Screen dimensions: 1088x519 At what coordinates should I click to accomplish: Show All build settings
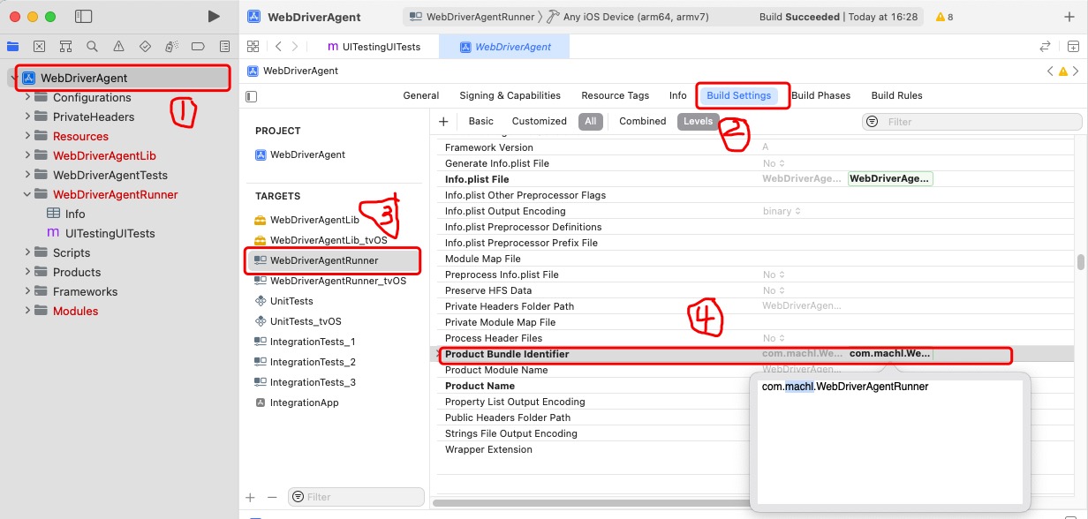point(591,122)
